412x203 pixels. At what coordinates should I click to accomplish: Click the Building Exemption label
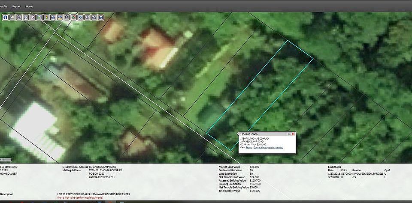(x=230, y=184)
